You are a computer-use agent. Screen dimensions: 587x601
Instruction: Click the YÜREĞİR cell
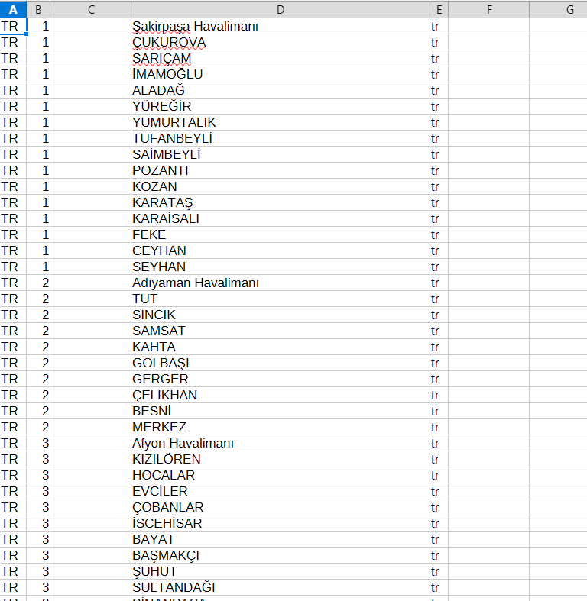click(x=281, y=106)
